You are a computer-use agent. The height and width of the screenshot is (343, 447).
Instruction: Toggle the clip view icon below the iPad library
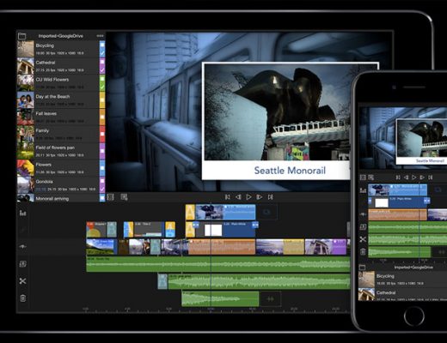click(110, 197)
